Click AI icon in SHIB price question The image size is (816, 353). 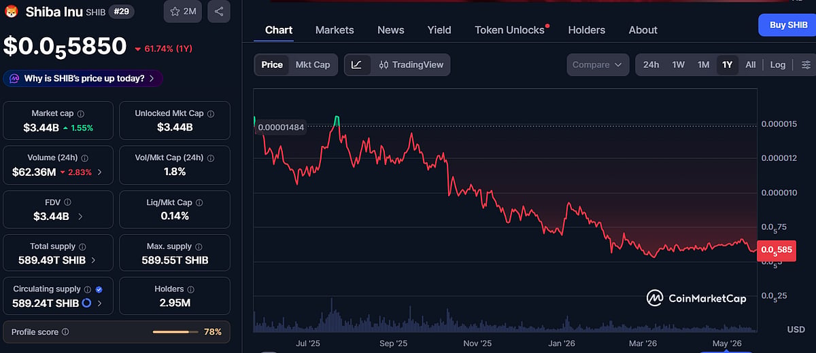(15, 78)
